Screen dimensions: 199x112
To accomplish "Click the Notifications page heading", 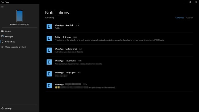I will (x=57, y=13).
